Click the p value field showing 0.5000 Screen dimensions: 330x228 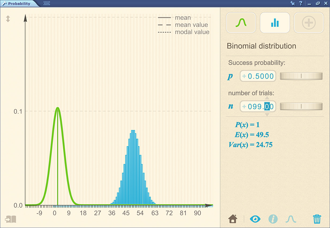point(258,76)
